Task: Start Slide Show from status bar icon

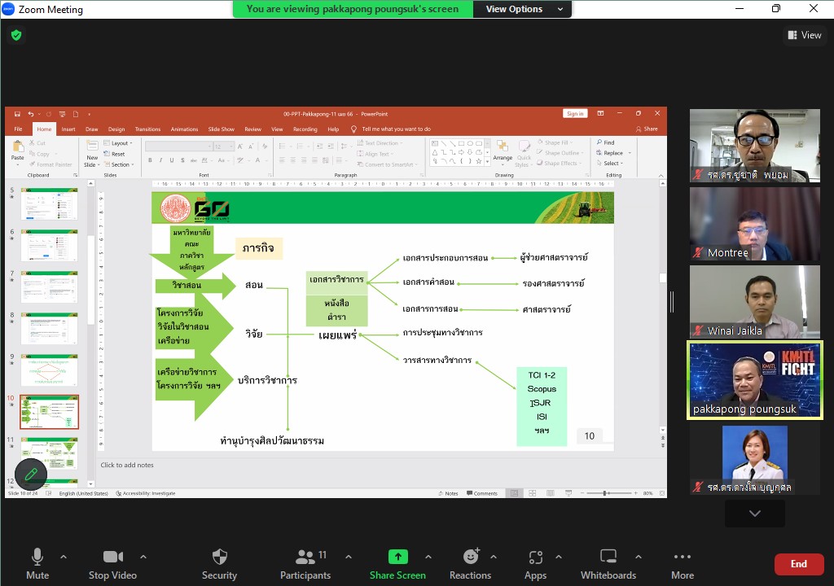Action: pyautogui.click(x=568, y=493)
